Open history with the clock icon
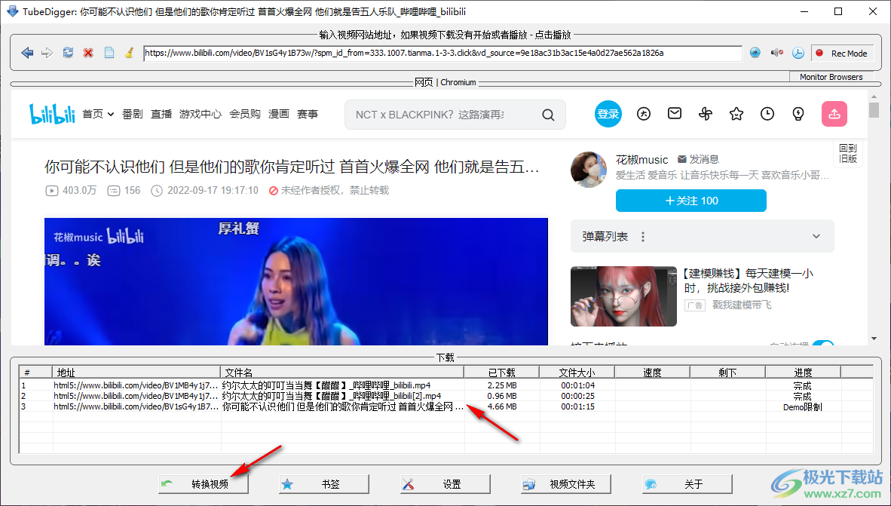The image size is (891, 506). click(798, 53)
